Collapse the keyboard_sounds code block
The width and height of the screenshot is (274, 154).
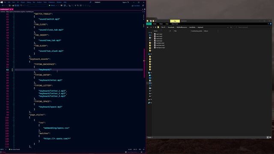pyautogui.click(x=14, y=62)
